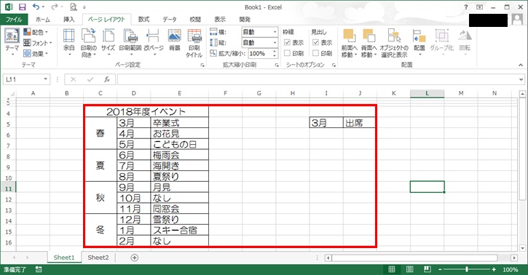Viewport: 528px width, 275px height.
Task: Click the 100% zoom level button
Action: tap(510, 269)
